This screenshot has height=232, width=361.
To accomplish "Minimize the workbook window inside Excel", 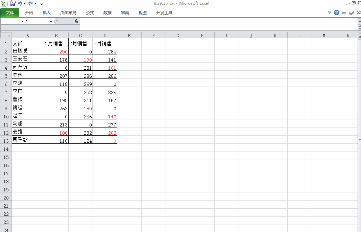I will (x=344, y=13).
